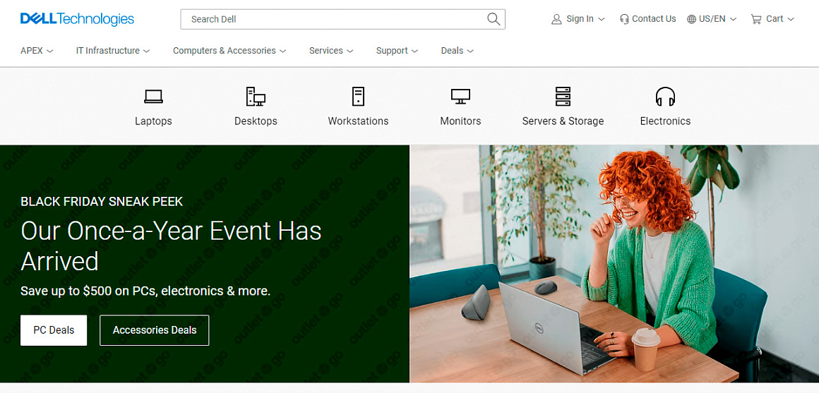This screenshot has width=819, height=393.
Task: Click the Monitors text label
Action: coord(460,121)
